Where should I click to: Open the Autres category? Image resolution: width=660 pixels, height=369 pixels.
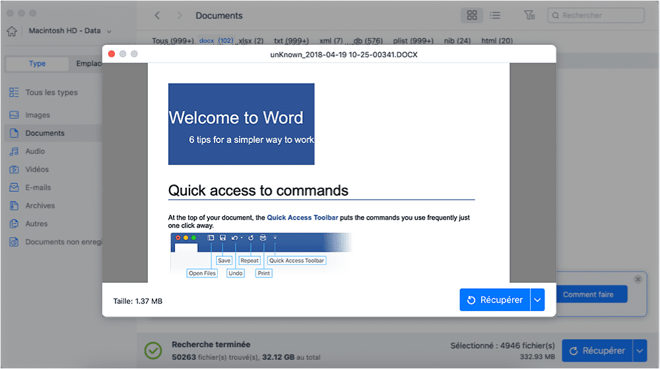pyautogui.click(x=36, y=223)
